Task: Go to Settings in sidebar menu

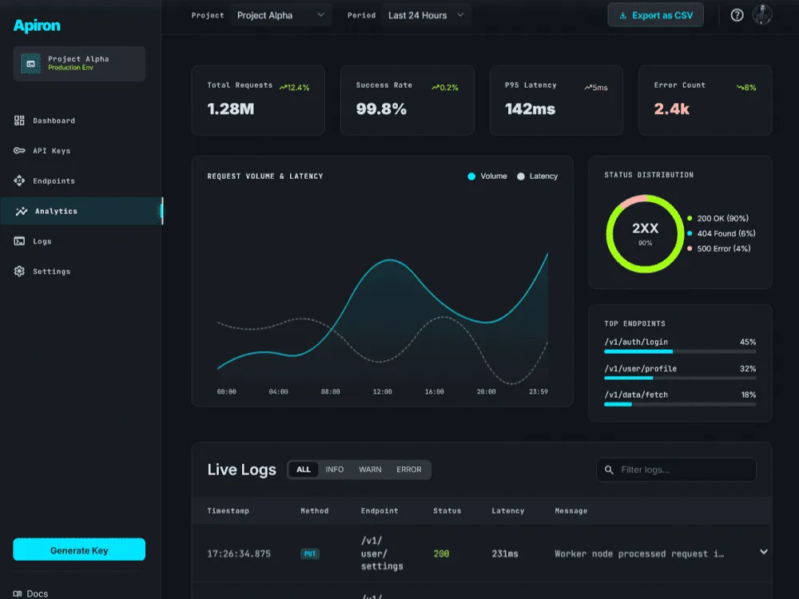Action: tap(81, 271)
